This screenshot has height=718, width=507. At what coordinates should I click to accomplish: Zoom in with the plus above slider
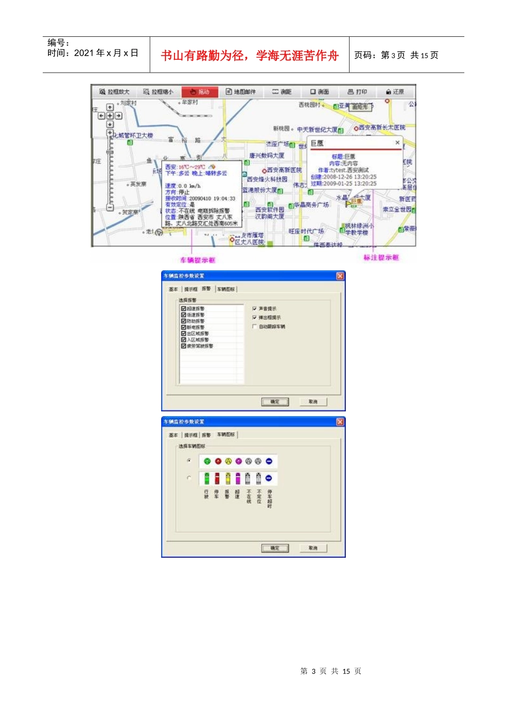click(x=110, y=132)
